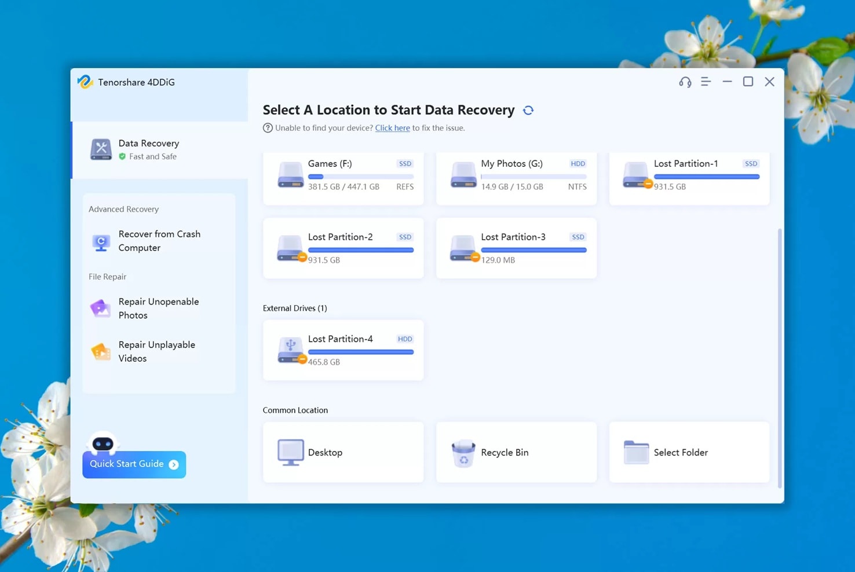Click the Lost Partition-3 usage bar
Viewport: 855px width, 572px height.
[534, 250]
